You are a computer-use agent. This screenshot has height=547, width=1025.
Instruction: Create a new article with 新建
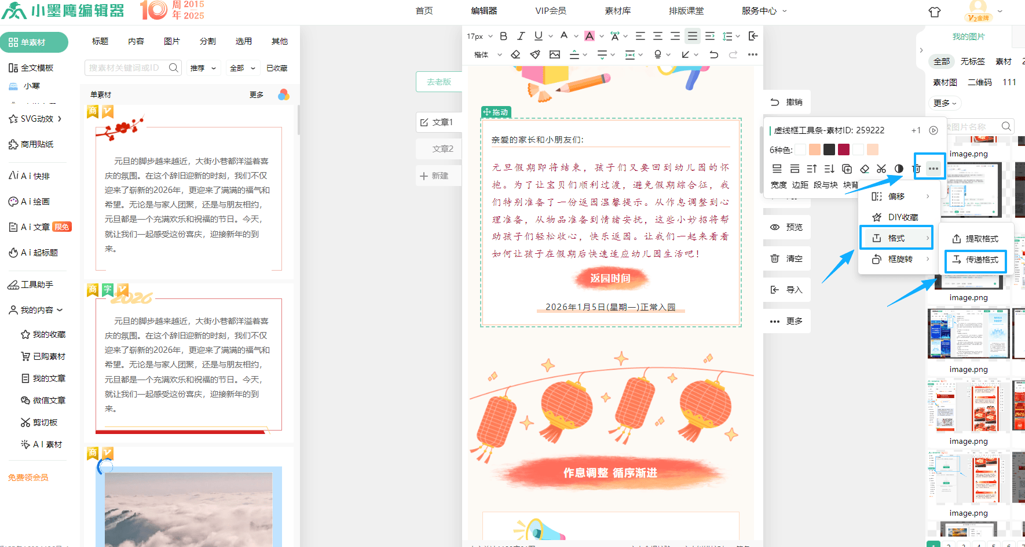(439, 176)
